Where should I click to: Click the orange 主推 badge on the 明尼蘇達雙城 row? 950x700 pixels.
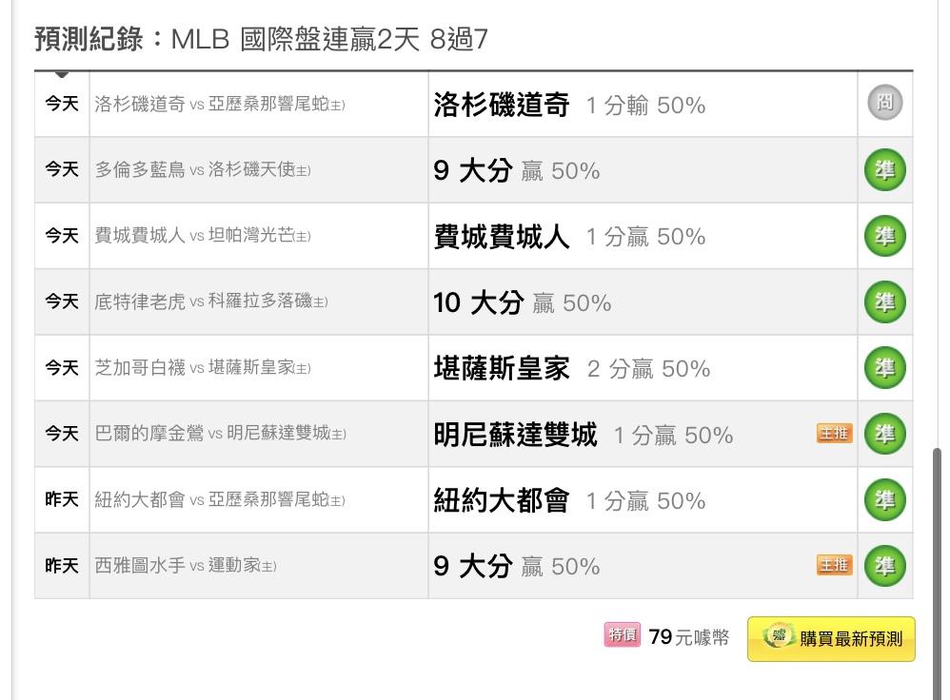pyautogui.click(x=834, y=434)
